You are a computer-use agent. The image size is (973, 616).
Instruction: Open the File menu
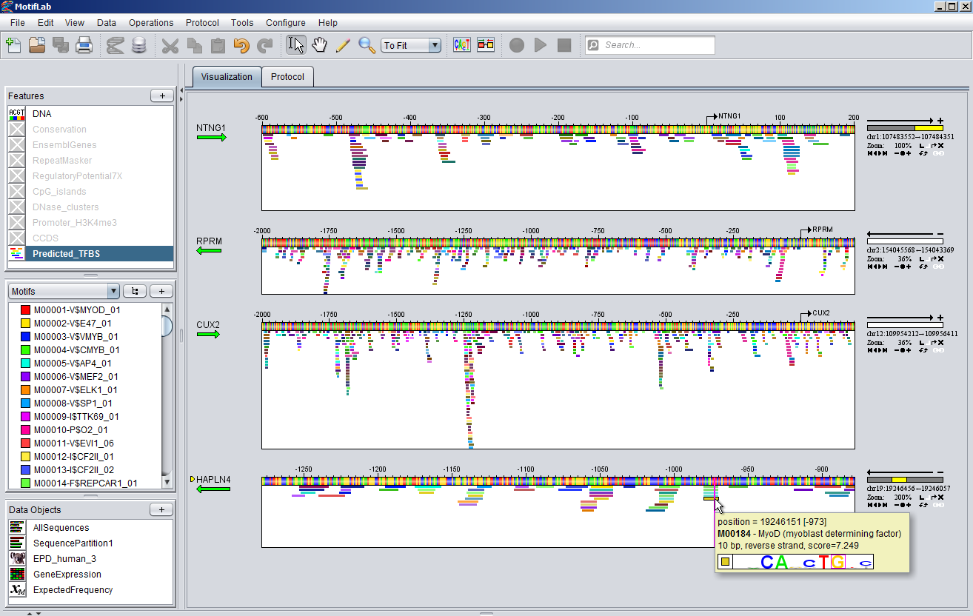pos(18,23)
